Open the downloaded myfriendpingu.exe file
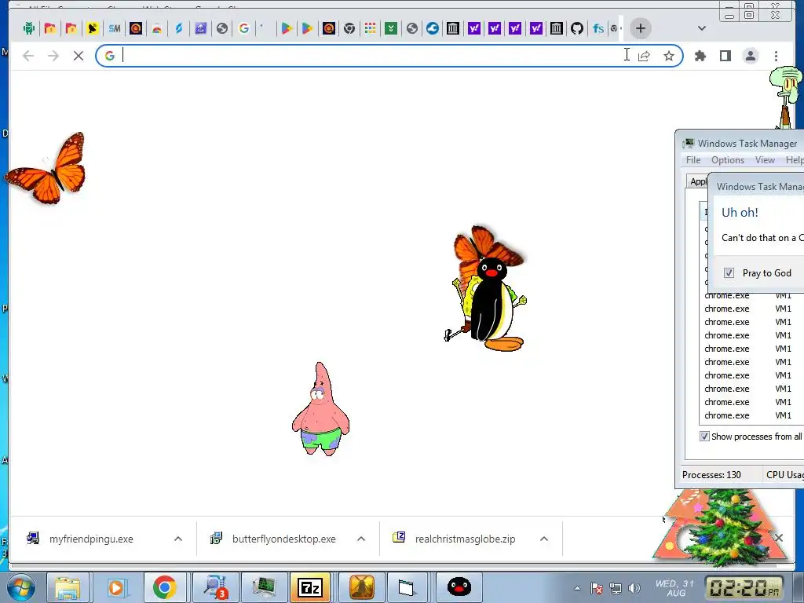This screenshot has width=804, height=603. (x=91, y=539)
